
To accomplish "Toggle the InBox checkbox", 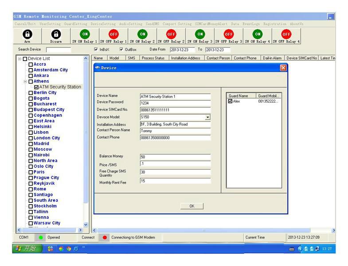I will pyautogui.click(x=96, y=49).
